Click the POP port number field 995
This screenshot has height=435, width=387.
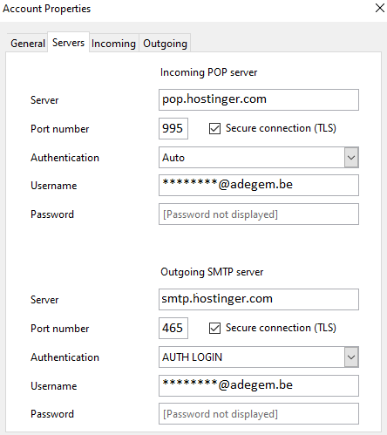pyautogui.click(x=173, y=128)
